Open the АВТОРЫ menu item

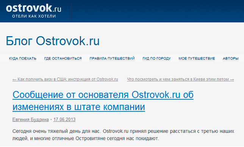(230, 58)
